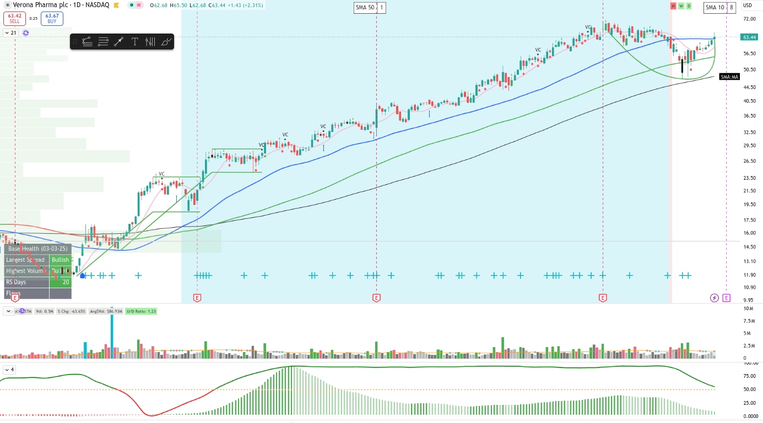Click the RS Days value 20
The image size is (763, 423).
click(61, 282)
